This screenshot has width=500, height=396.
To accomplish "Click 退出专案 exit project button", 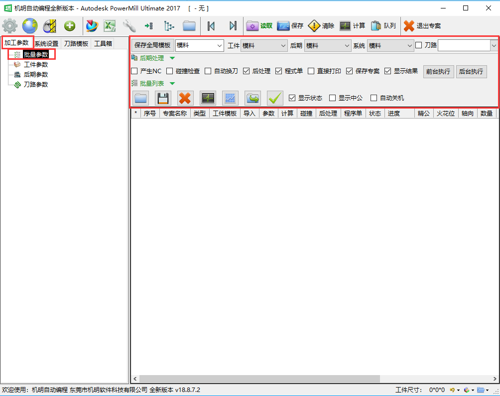I will (422, 26).
